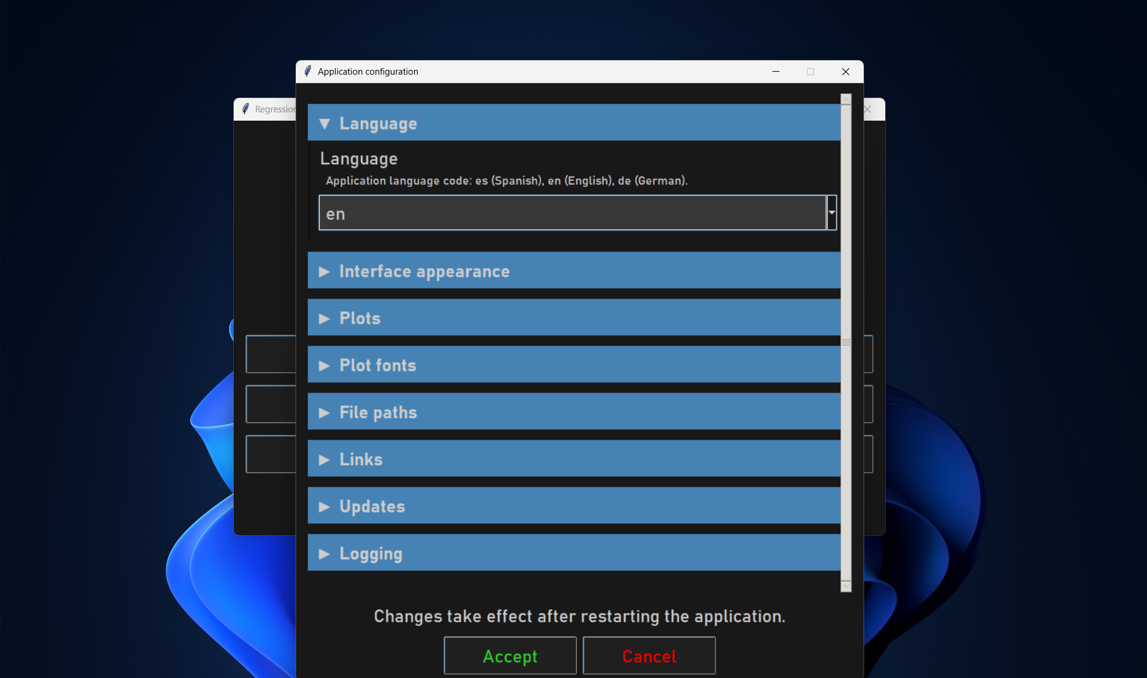Click the scrollbar down arrow
The height and width of the screenshot is (678, 1147).
point(846,587)
